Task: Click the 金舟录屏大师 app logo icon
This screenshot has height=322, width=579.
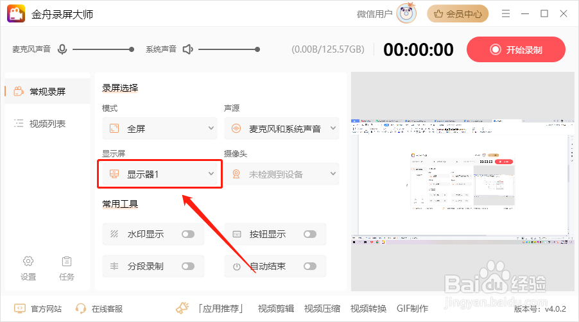Action: tap(16, 14)
